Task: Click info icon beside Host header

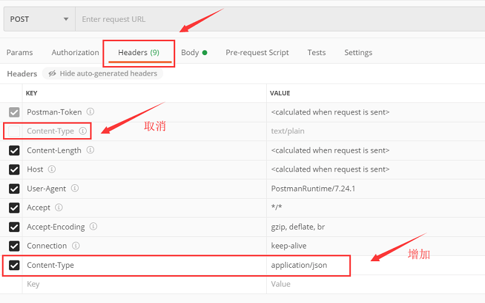Action: point(52,169)
